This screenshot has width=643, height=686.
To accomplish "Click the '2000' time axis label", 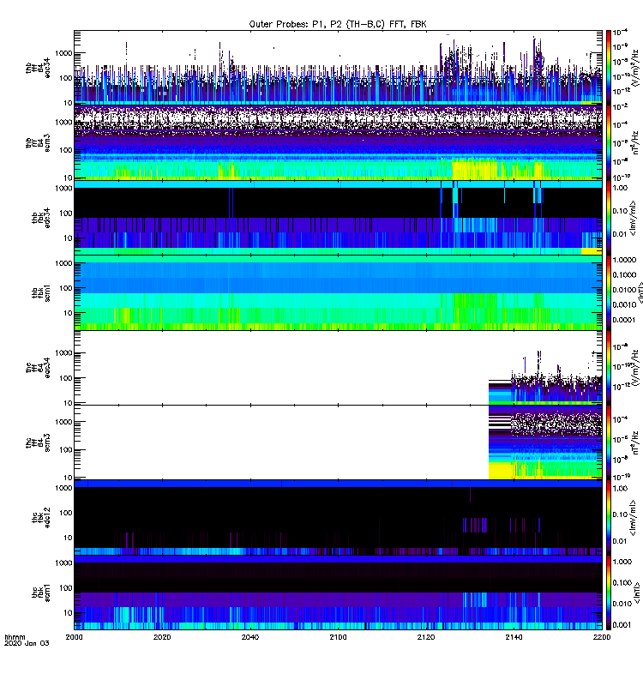I will [74, 637].
